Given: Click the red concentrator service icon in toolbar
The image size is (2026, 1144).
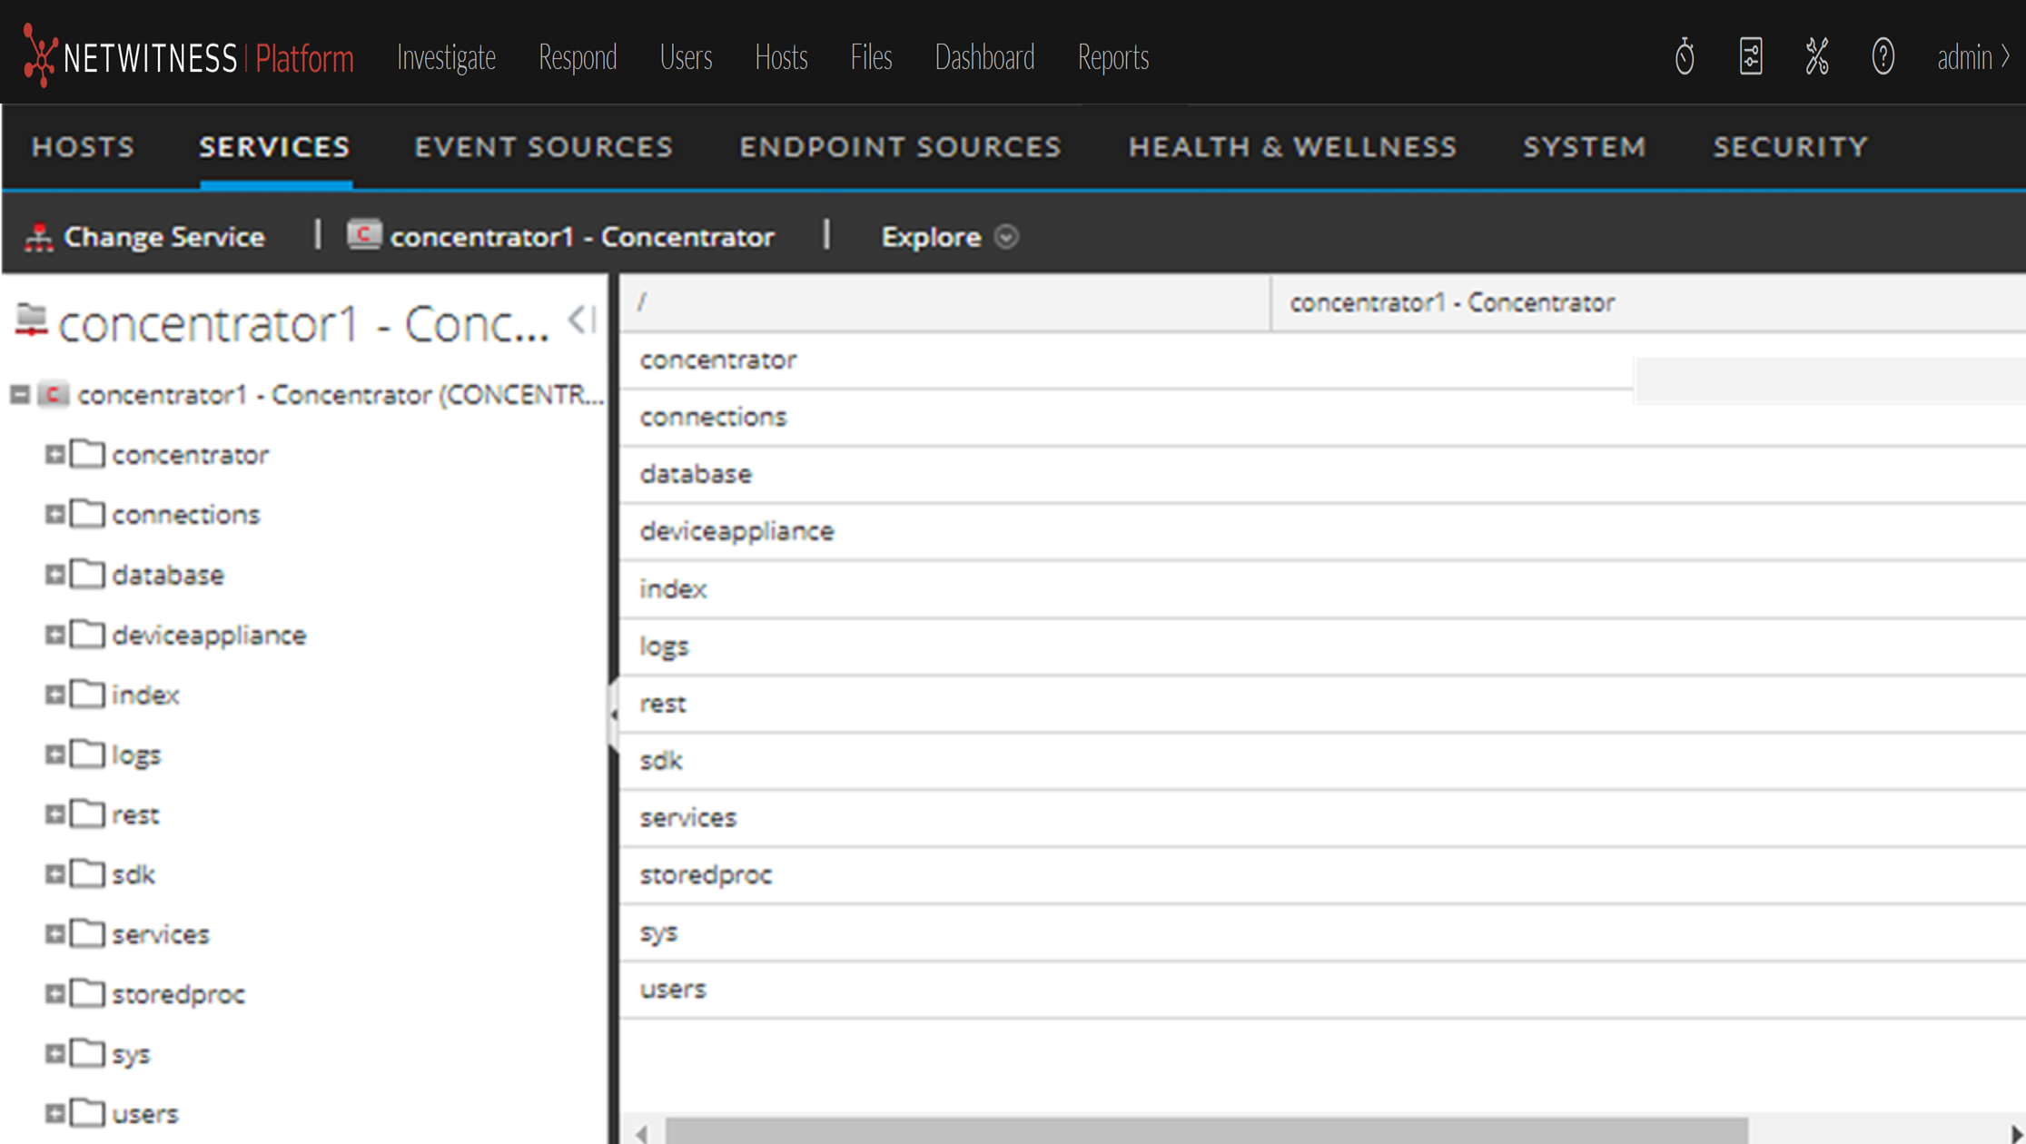Looking at the screenshot, I should pos(363,235).
